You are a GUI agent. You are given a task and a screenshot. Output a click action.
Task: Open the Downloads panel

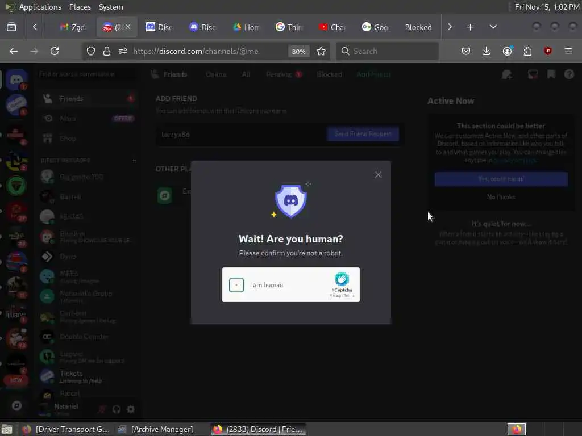pos(487,51)
